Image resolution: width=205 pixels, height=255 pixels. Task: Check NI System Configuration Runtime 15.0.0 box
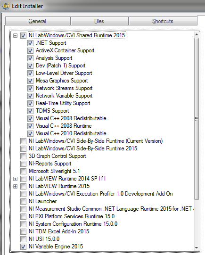[x=23, y=224]
